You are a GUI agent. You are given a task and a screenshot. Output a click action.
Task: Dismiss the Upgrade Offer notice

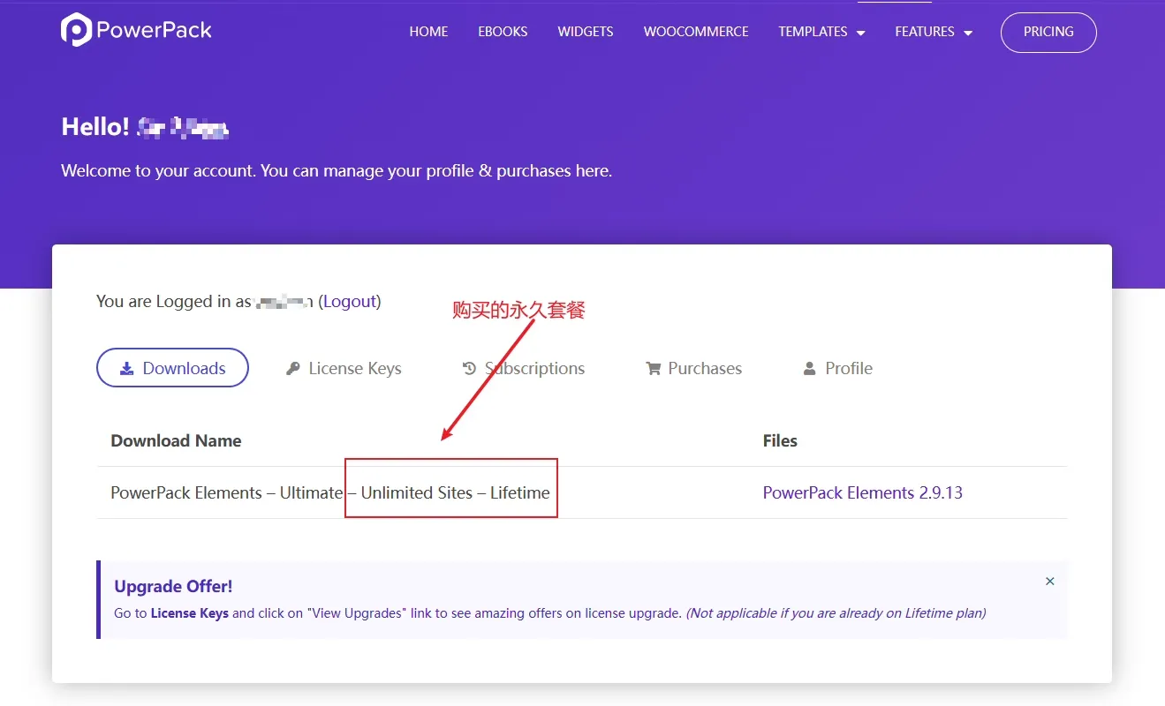[1050, 582]
